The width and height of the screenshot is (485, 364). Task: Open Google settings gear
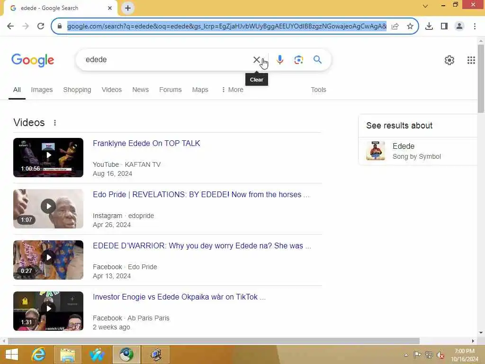pos(449,60)
